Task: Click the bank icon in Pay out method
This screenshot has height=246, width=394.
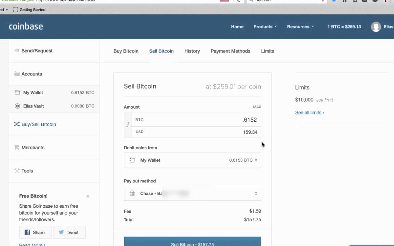Action: click(132, 193)
